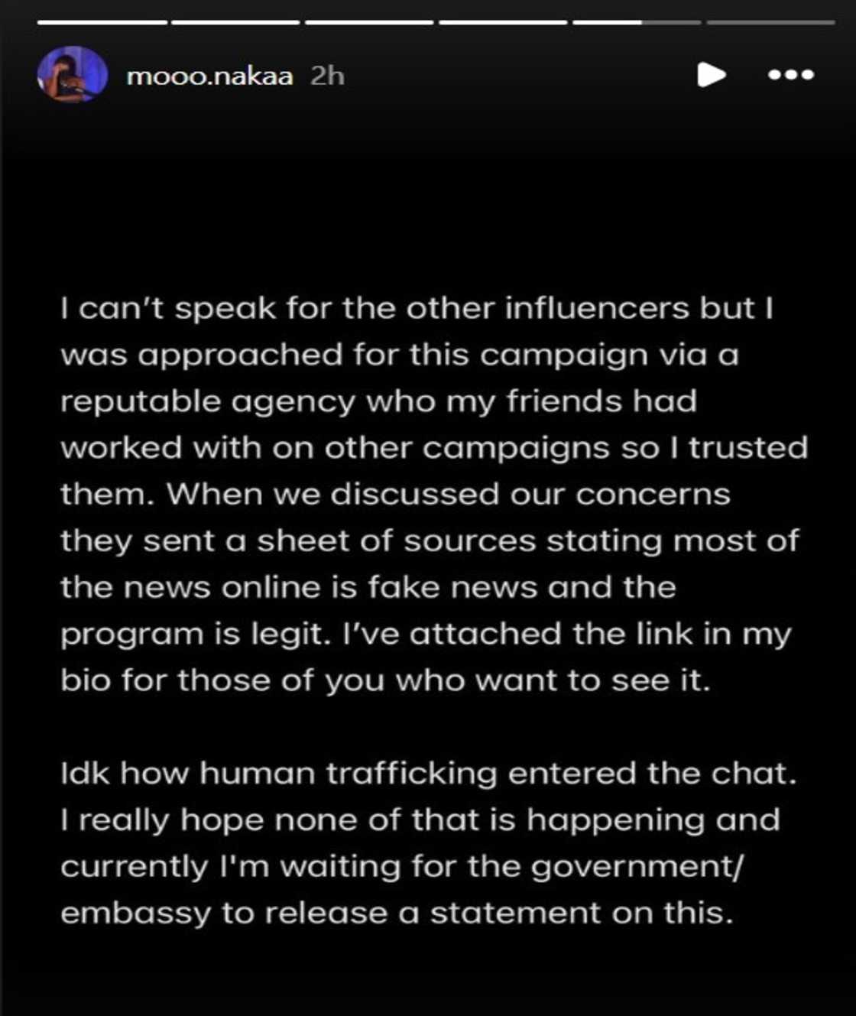Image resolution: width=856 pixels, height=1016 pixels.
Task: Select the fourth story progress segment
Action: [503, 22]
